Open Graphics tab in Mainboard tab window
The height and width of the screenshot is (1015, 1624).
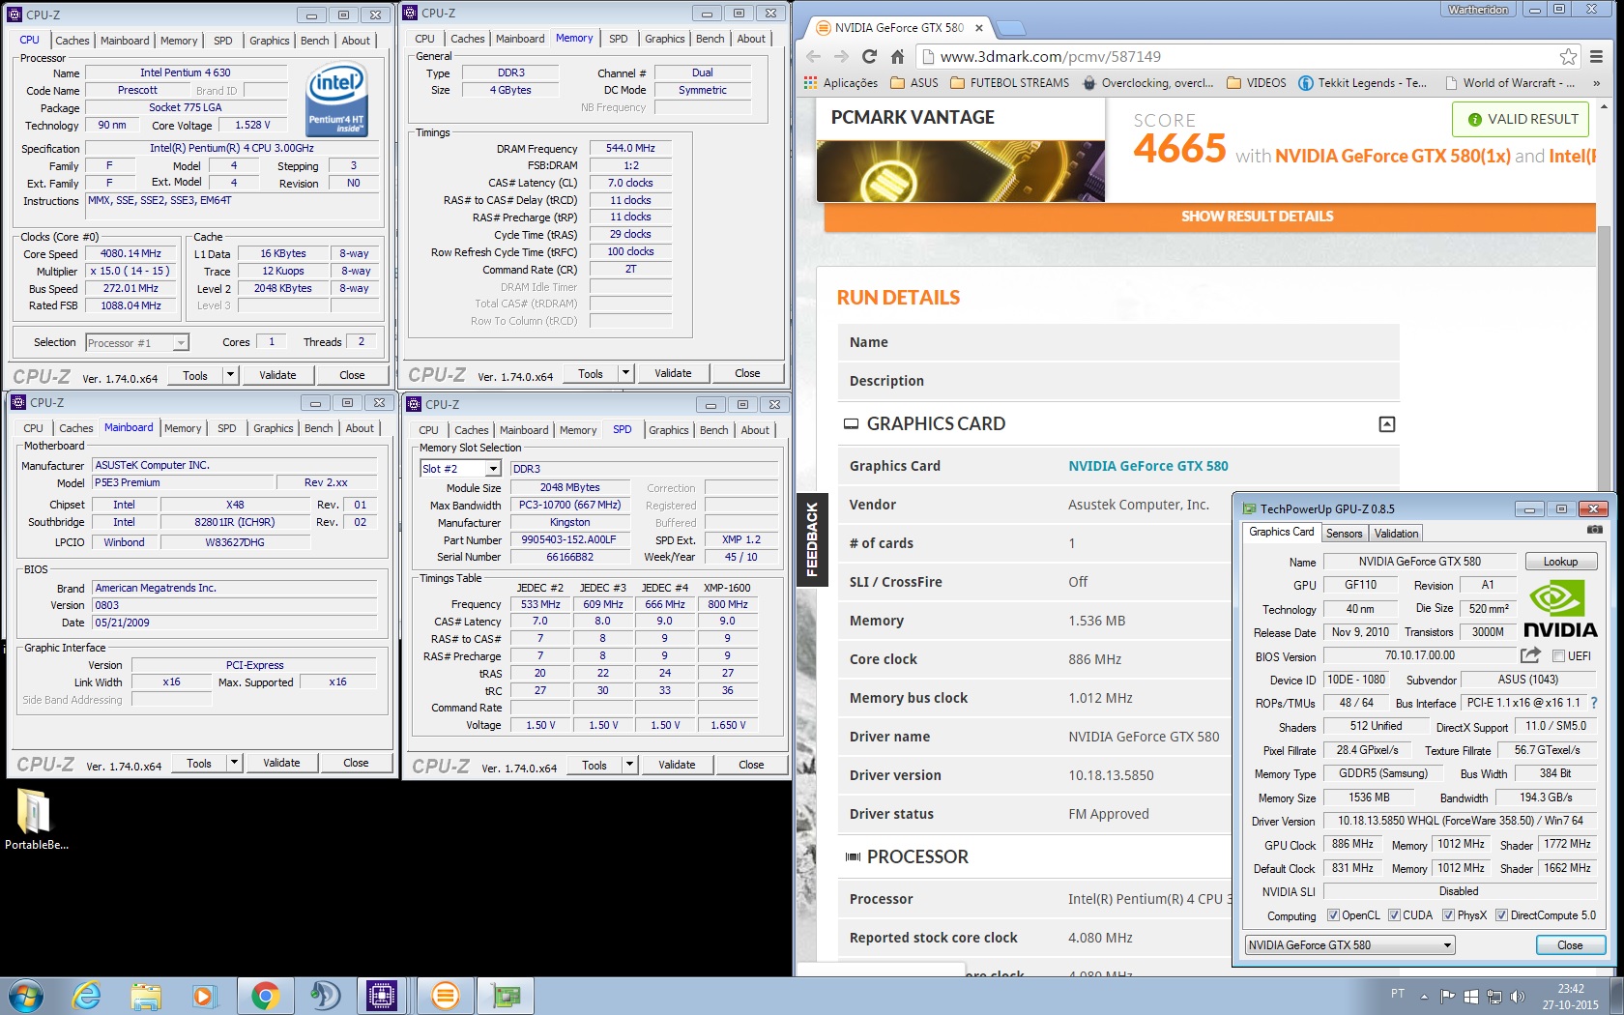tap(274, 428)
